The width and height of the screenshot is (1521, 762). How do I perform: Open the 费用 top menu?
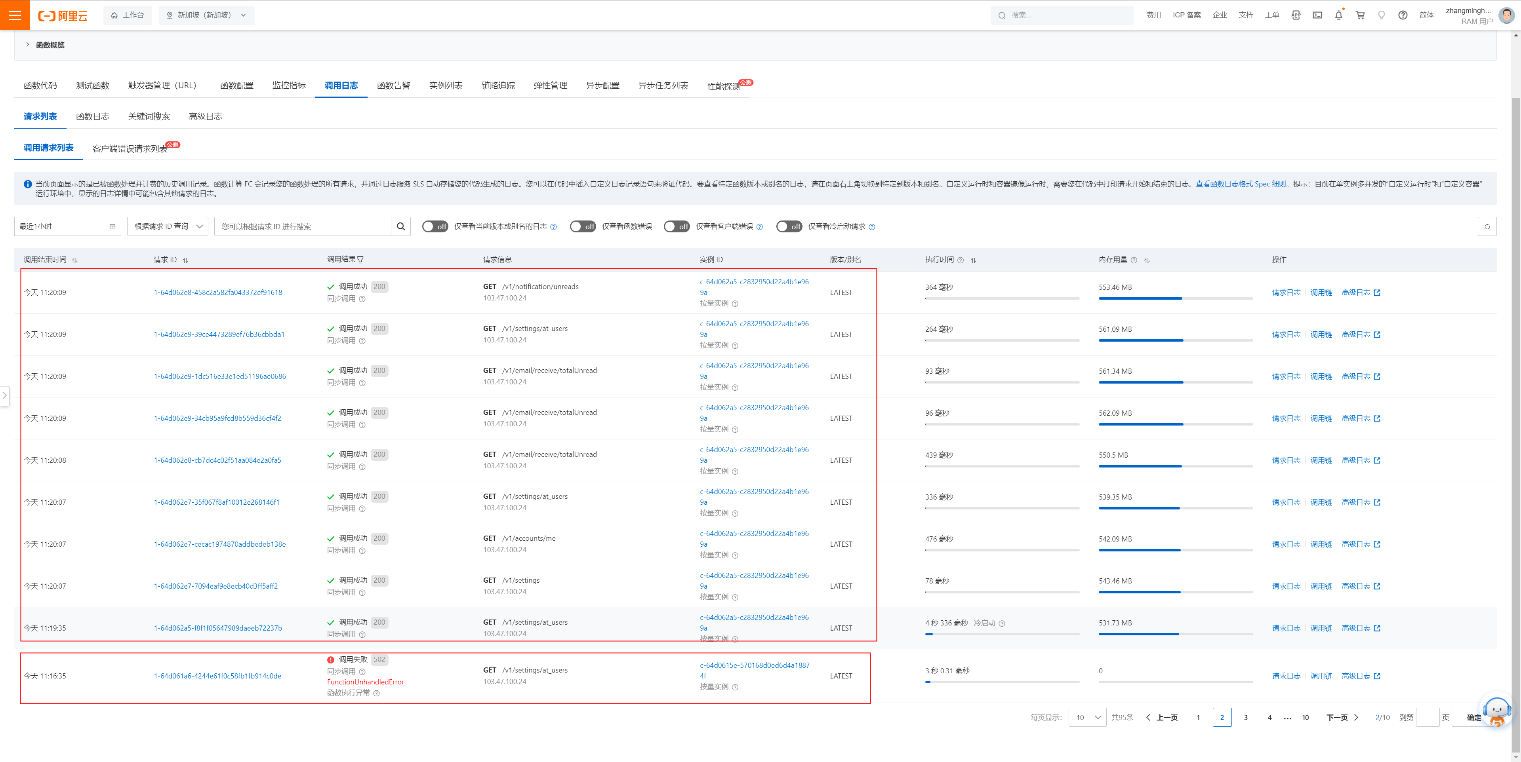(x=1154, y=15)
